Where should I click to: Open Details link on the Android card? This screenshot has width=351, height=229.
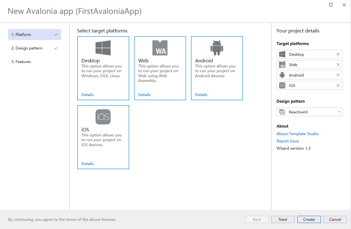pyautogui.click(x=201, y=94)
